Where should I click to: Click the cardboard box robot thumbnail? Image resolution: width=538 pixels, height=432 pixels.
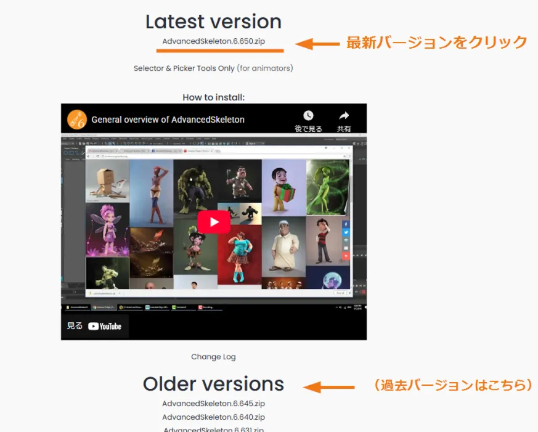(107, 181)
